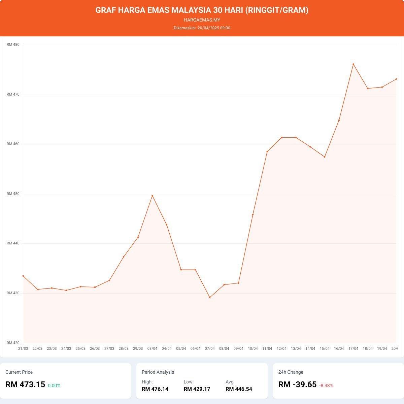Click the RM 450 y-axis label
The image size is (404, 404).
point(13,194)
